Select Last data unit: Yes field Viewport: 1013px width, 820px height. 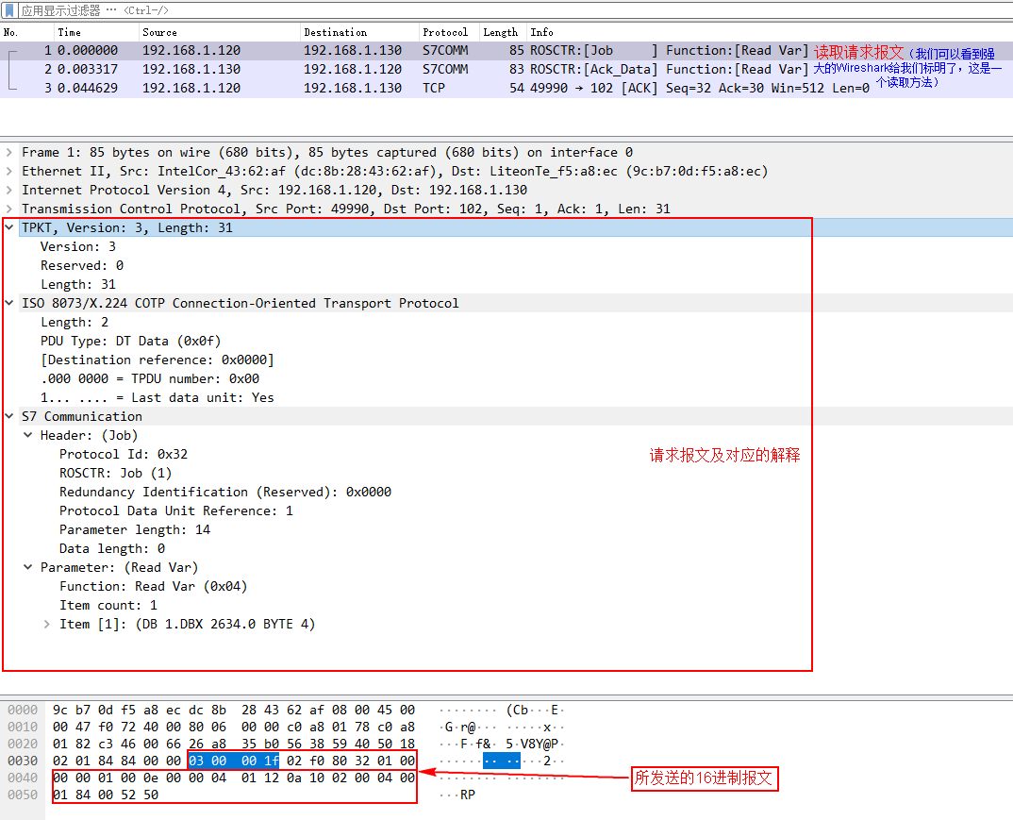click(x=157, y=397)
